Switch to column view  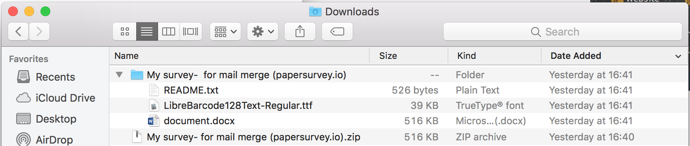168,31
